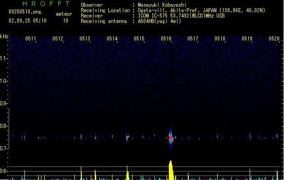
Task: Click the tallest yellow intensity peak at 0516
Action: pyautogui.click(x=171, y=170)
